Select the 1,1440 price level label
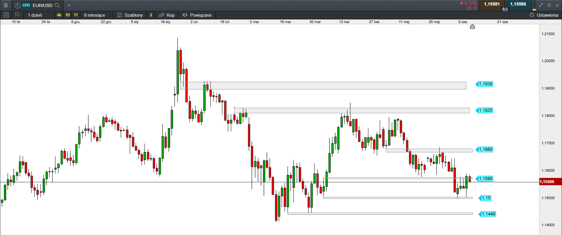Viewport: 562px width, 235px height. pos(487,214)
